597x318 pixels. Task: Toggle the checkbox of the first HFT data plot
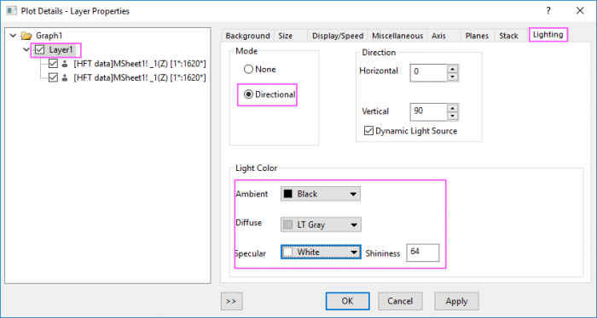(x=53, y=64)
